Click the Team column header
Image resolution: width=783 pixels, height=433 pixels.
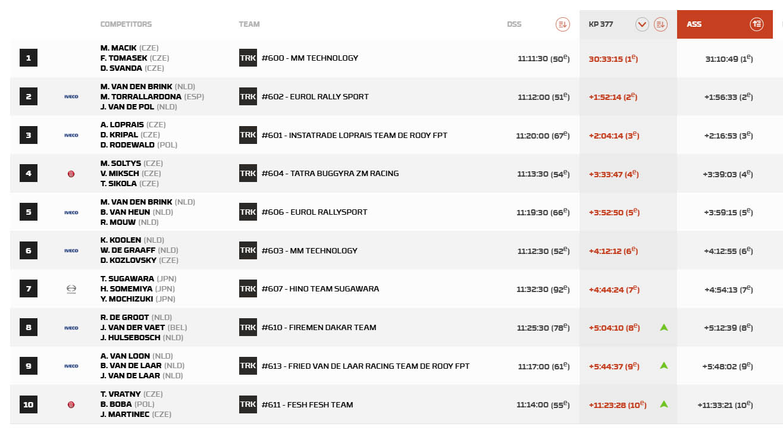click(x=249, y=24)
